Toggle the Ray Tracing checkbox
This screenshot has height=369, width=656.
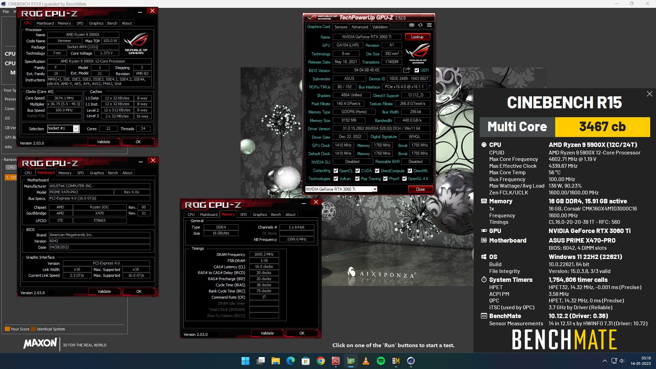point(357,179)
